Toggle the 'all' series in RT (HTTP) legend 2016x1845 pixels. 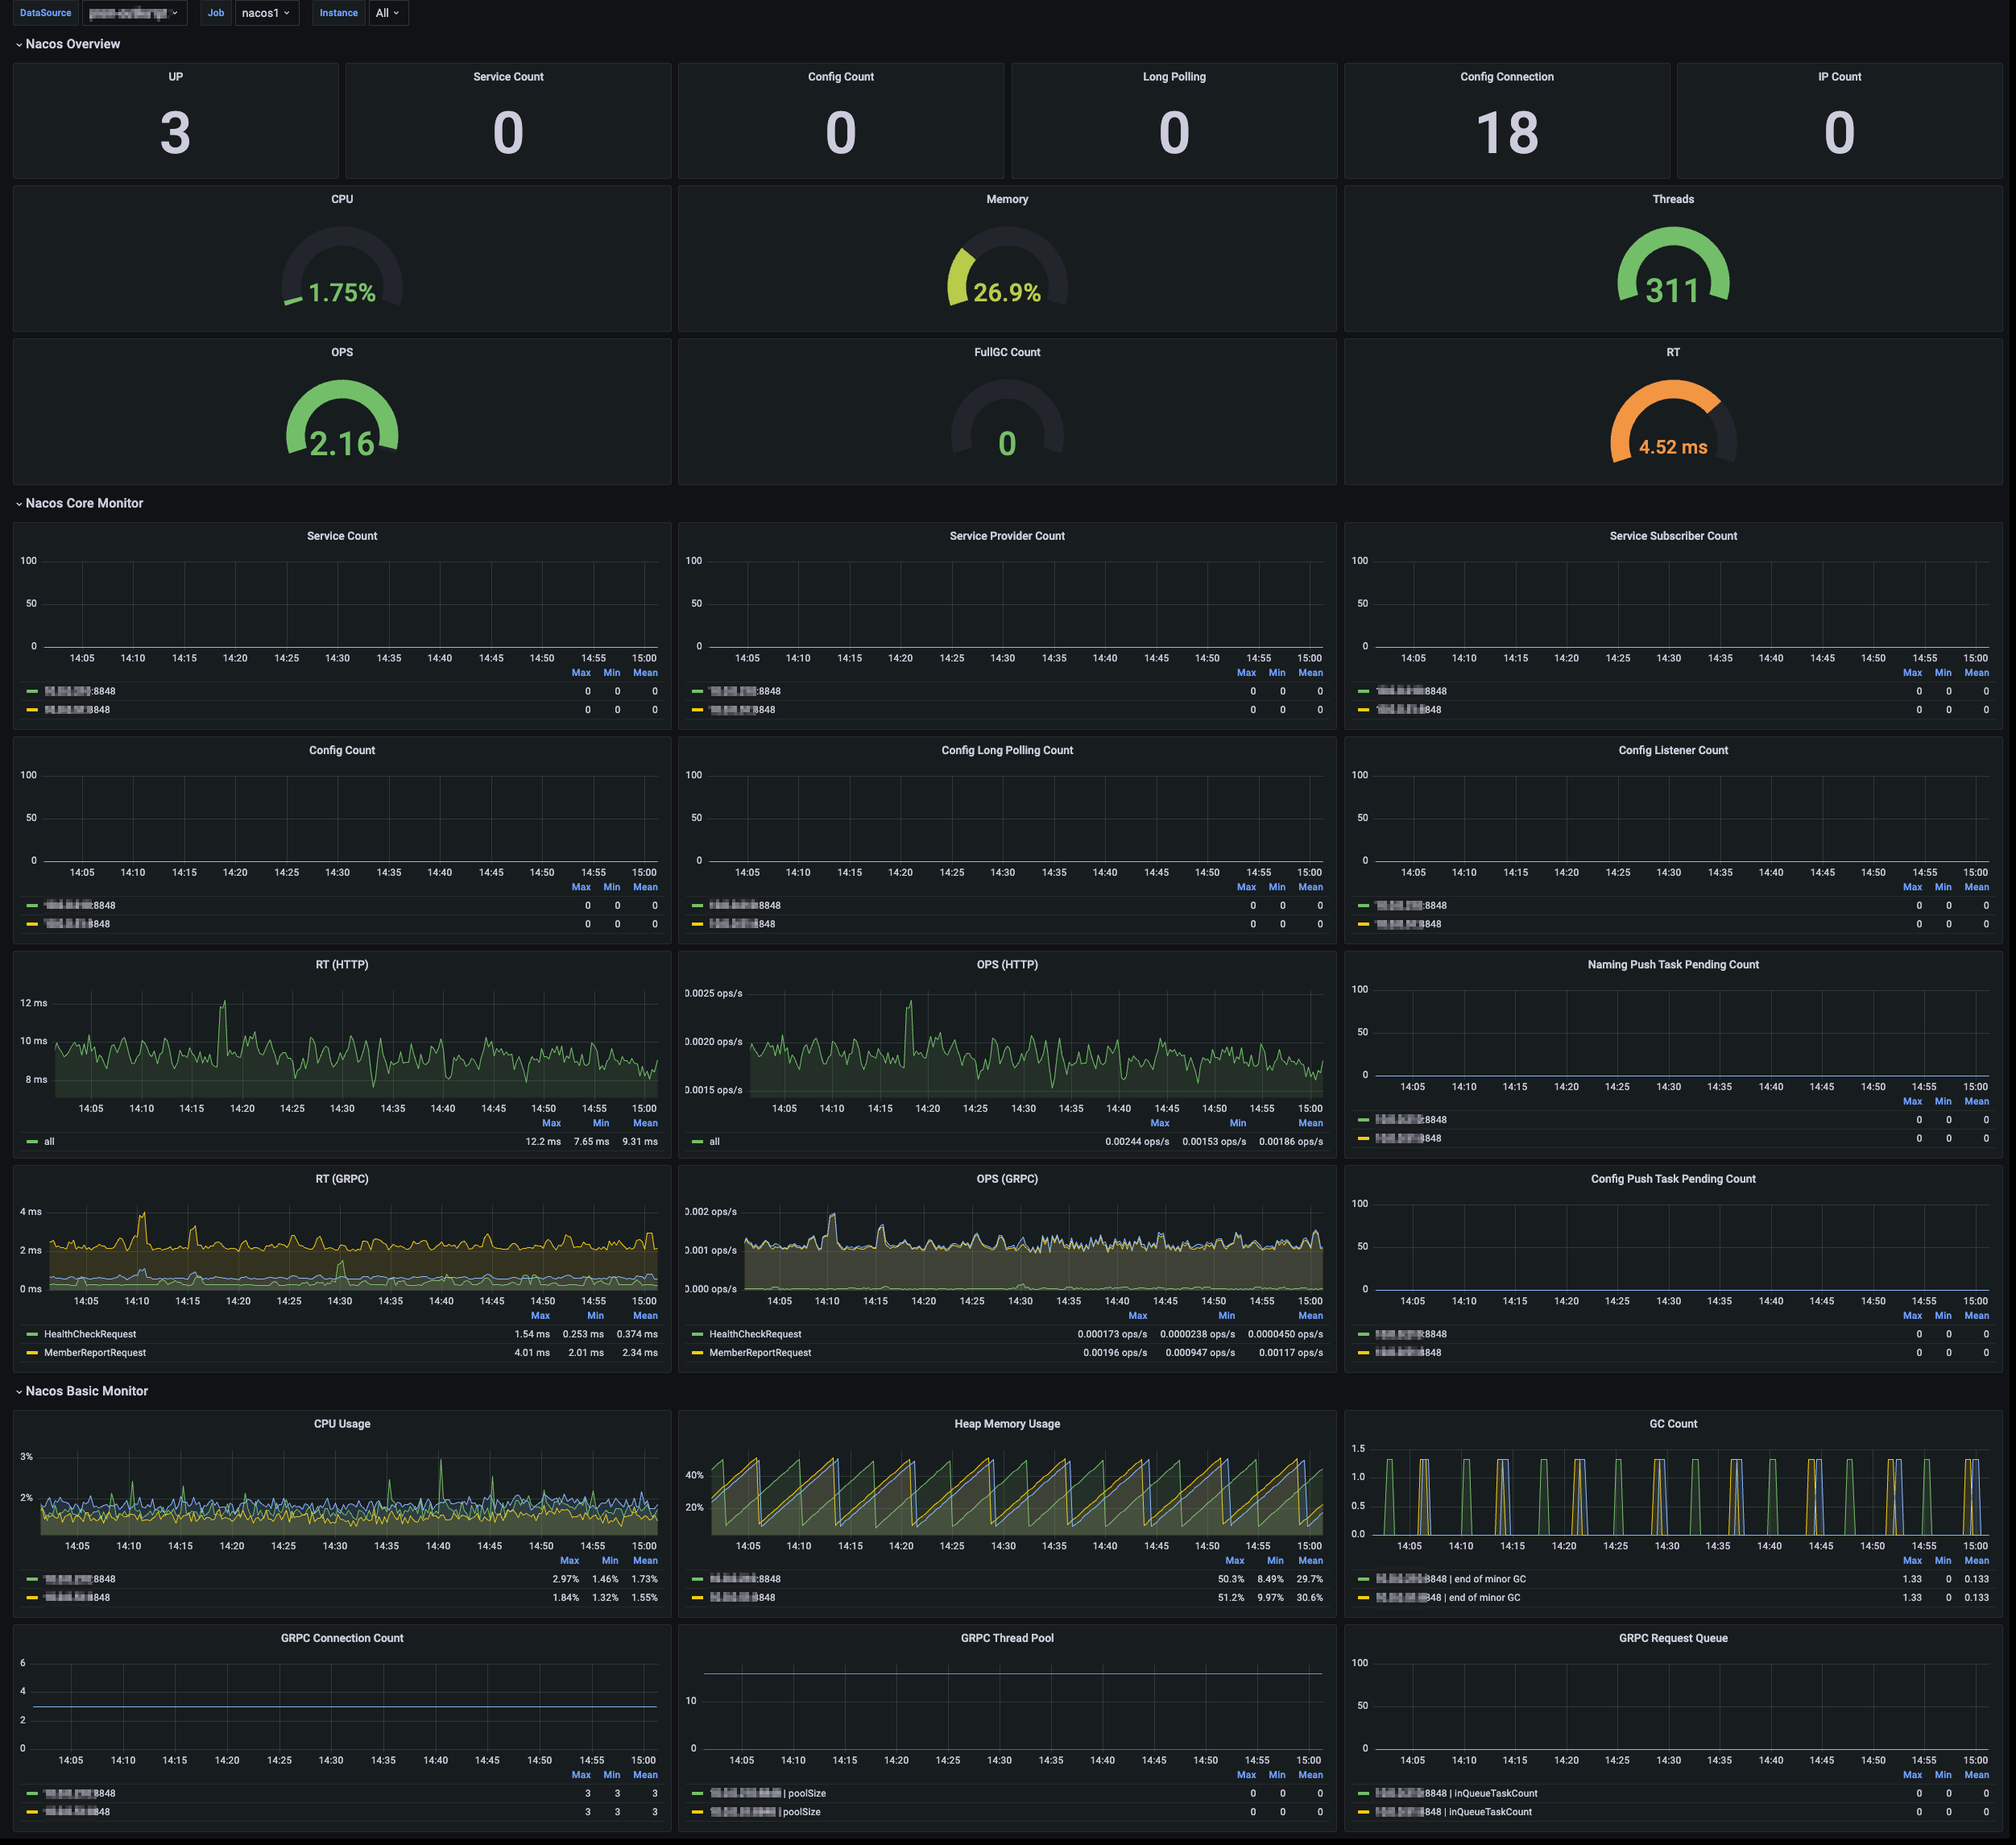tap(49, 1142)
